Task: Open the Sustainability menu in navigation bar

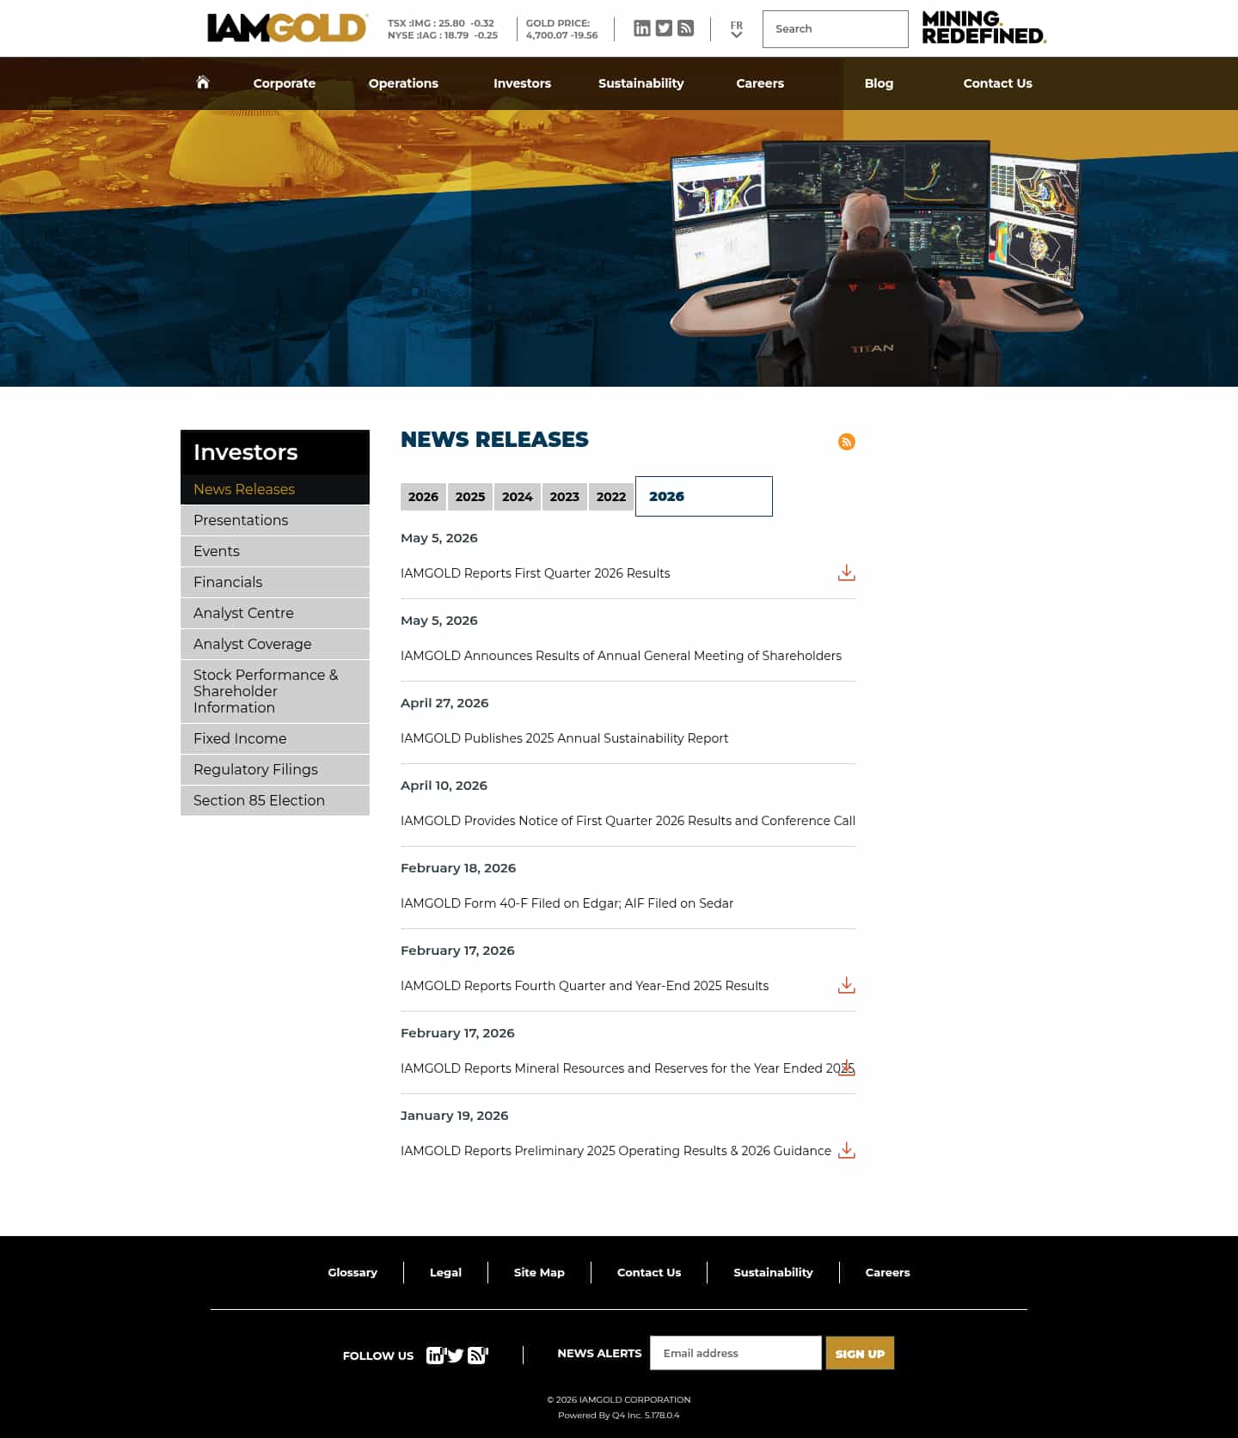Action: [x=641, y=83]
